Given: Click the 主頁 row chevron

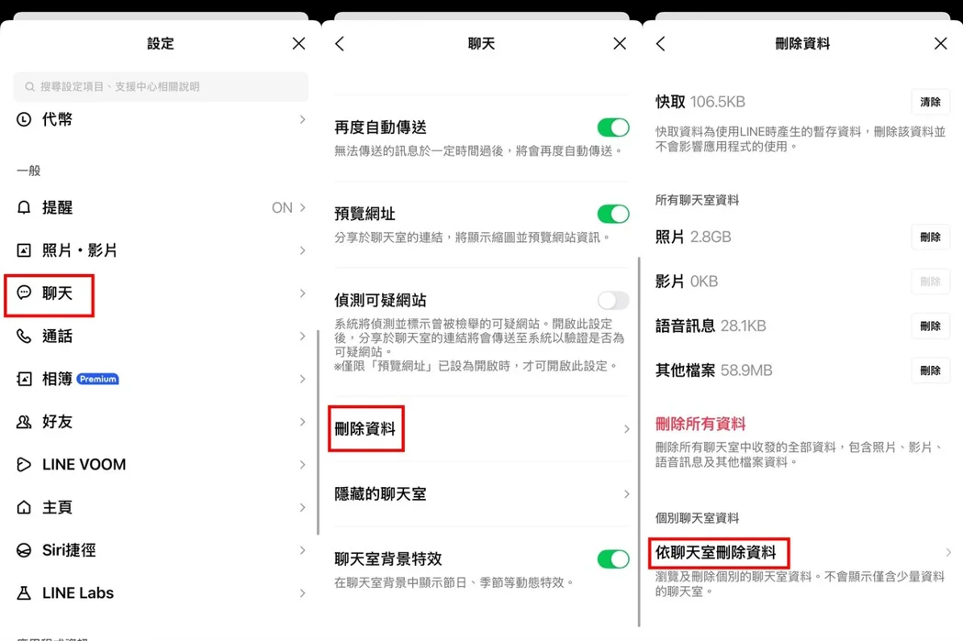Looking at the screenshot, I should click(302, 507).
